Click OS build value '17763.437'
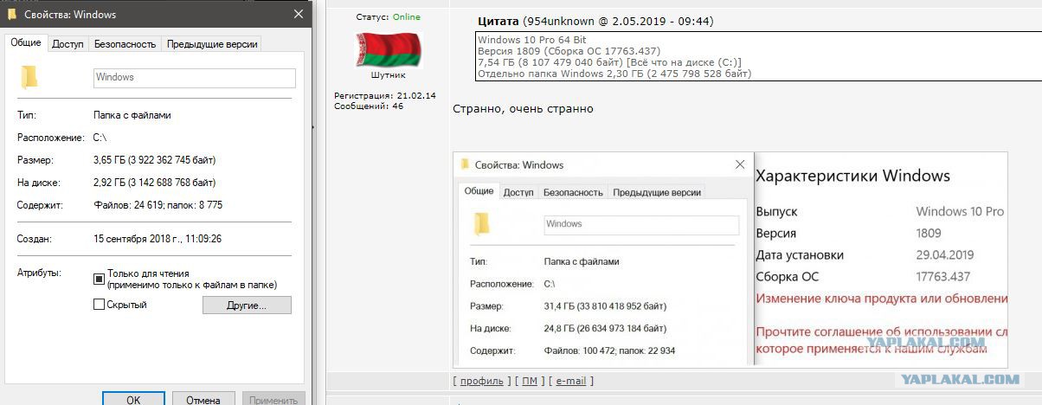Image resolution: width=1042 pixels, height=405 pixels. (943, 277)
